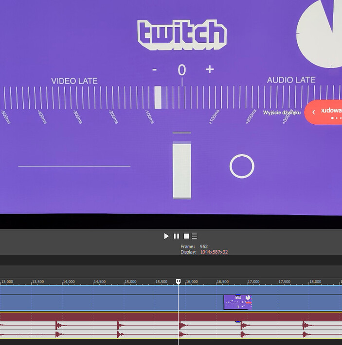Viewport: 342px width, 345px height.
Task: Click the AUDIO LATE text in the preview
Action: (291, 80)
